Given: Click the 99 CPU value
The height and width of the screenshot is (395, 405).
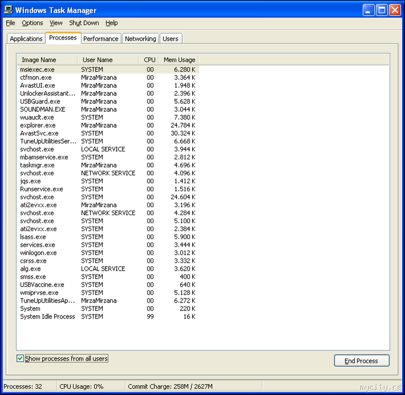Looking at the screenshot, I should pos(151,317).
